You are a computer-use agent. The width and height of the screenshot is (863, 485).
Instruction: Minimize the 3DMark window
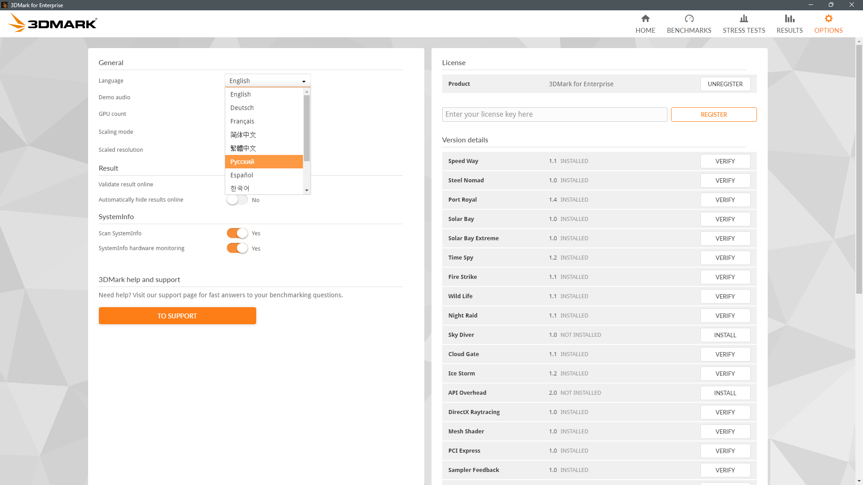tap(810, 5)
